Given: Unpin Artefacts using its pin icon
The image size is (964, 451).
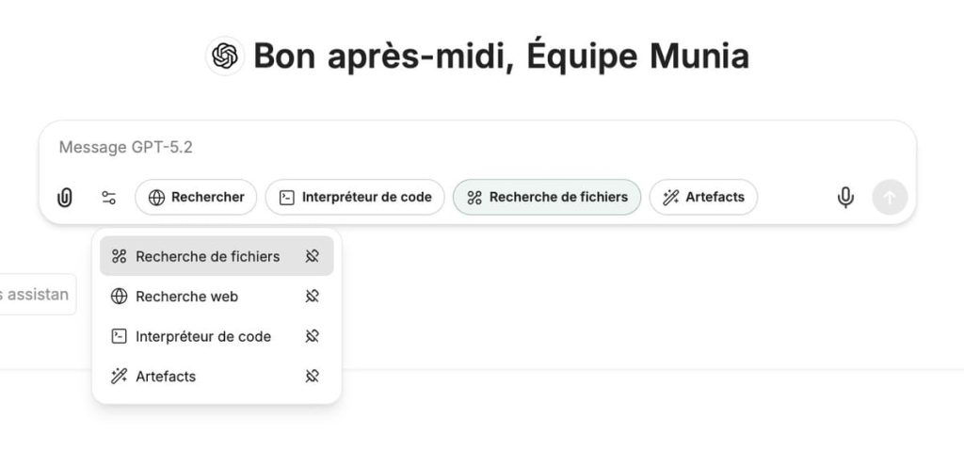Looking at the screenshot, I should 313,377.
